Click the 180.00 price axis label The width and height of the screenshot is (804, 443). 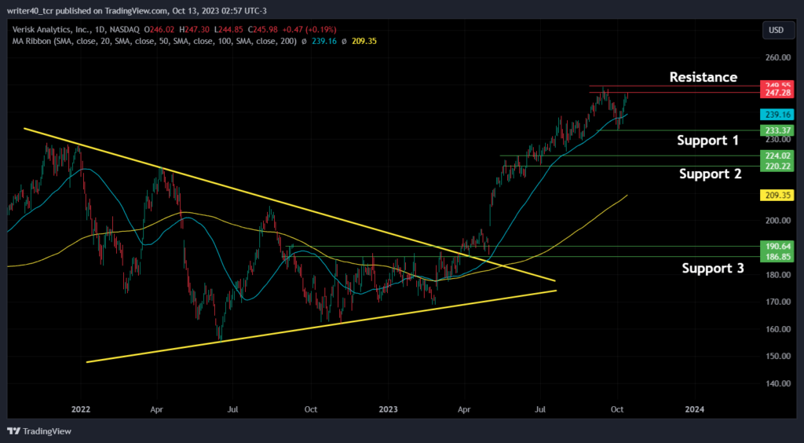coord(778,275)
